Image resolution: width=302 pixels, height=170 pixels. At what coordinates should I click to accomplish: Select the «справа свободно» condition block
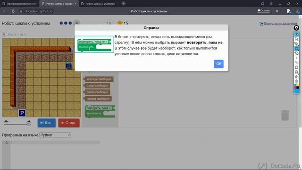point(98,99)
